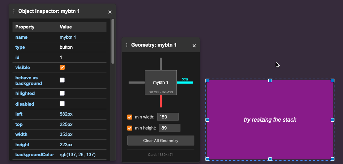The height and width of the screenshot is (164, 343).
Task: Check the hilighted property checkbox
Action: click(62, 93)
